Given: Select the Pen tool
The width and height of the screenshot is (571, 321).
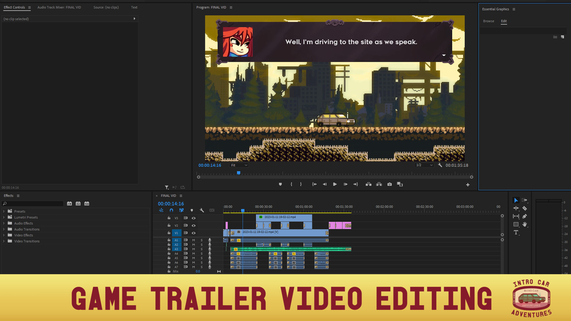Looking at the screenshot, I should point(525,216).
